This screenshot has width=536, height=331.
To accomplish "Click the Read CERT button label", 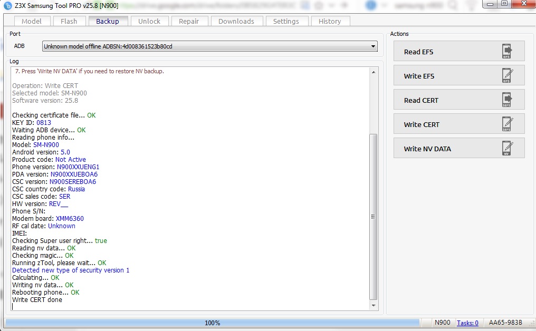I will pos(421,101).
